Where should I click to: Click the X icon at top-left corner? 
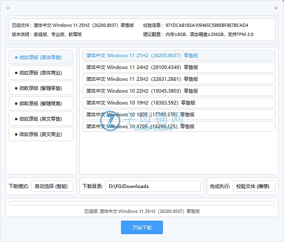8,8
